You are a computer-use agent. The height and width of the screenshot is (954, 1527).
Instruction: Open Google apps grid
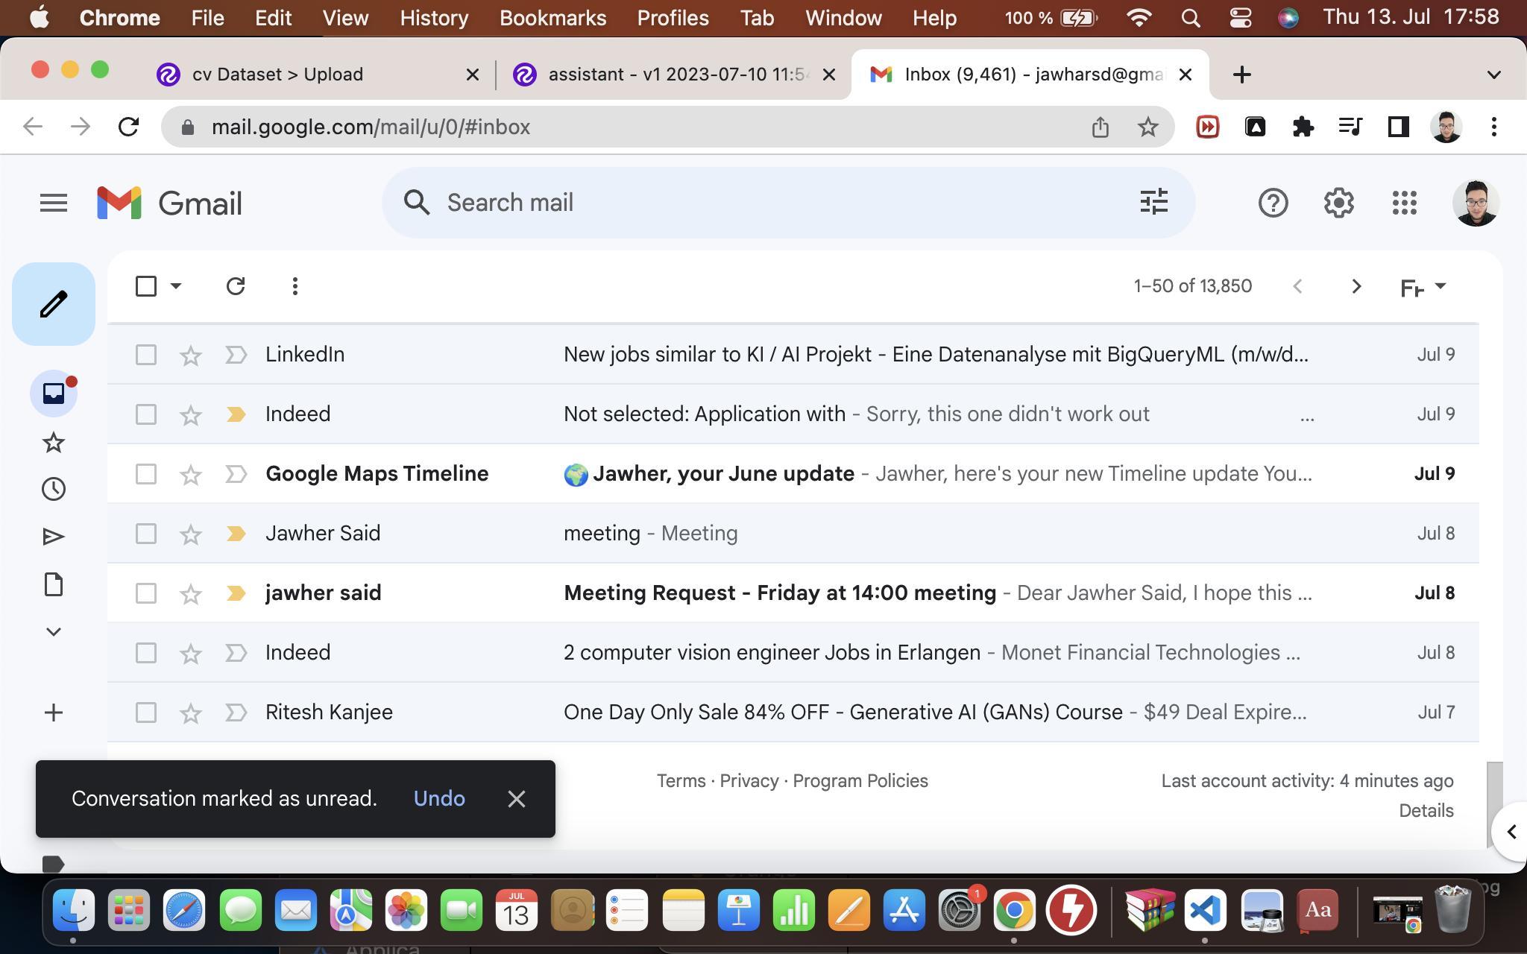[x=1405, y=203]
